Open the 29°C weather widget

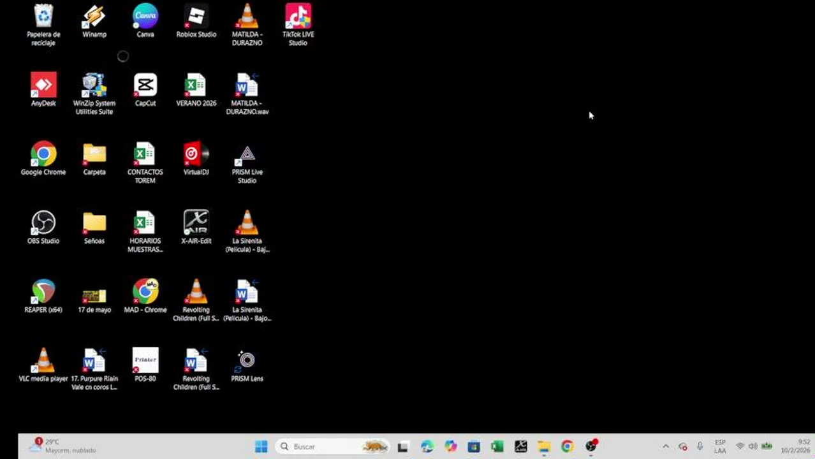pos(64,446)
